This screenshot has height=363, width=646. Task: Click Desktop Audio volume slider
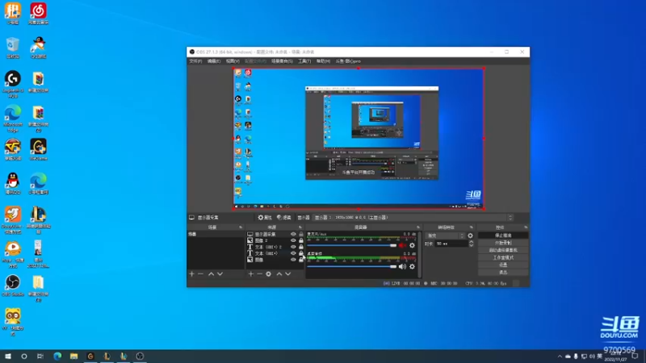click(352, 266)
